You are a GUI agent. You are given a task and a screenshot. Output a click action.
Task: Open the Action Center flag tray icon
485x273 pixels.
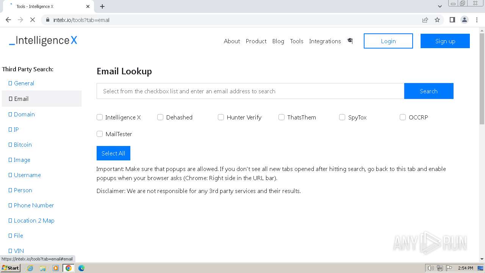point(449,268)
